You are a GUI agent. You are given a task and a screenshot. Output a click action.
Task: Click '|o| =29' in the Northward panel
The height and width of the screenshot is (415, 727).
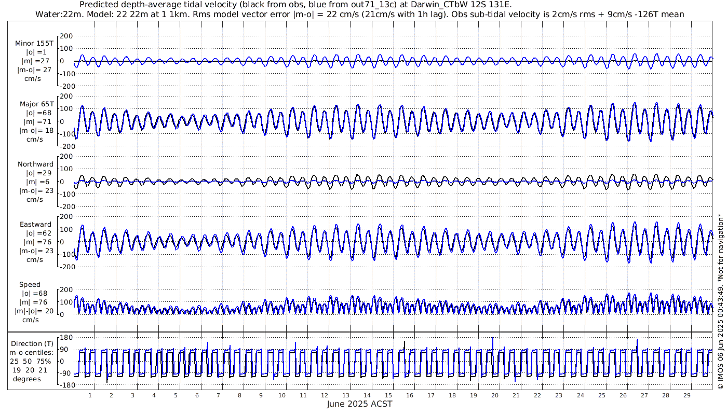click(x=38, y=173)
